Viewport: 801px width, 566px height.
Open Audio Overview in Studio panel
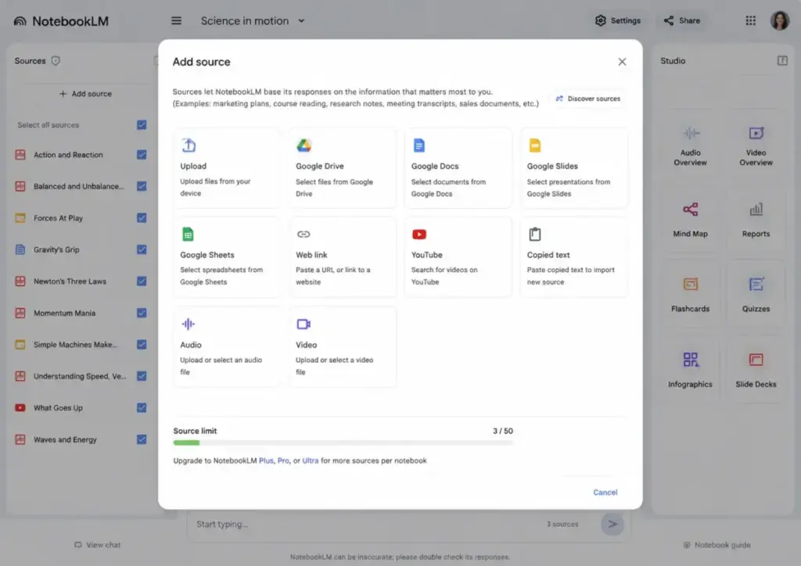pos(690,147)
